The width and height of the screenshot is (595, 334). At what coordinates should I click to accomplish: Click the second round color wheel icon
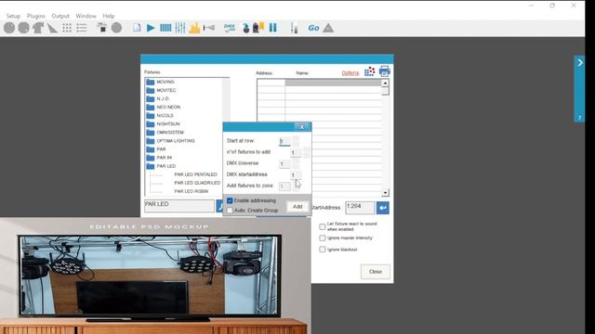click(x=23, y=28)
